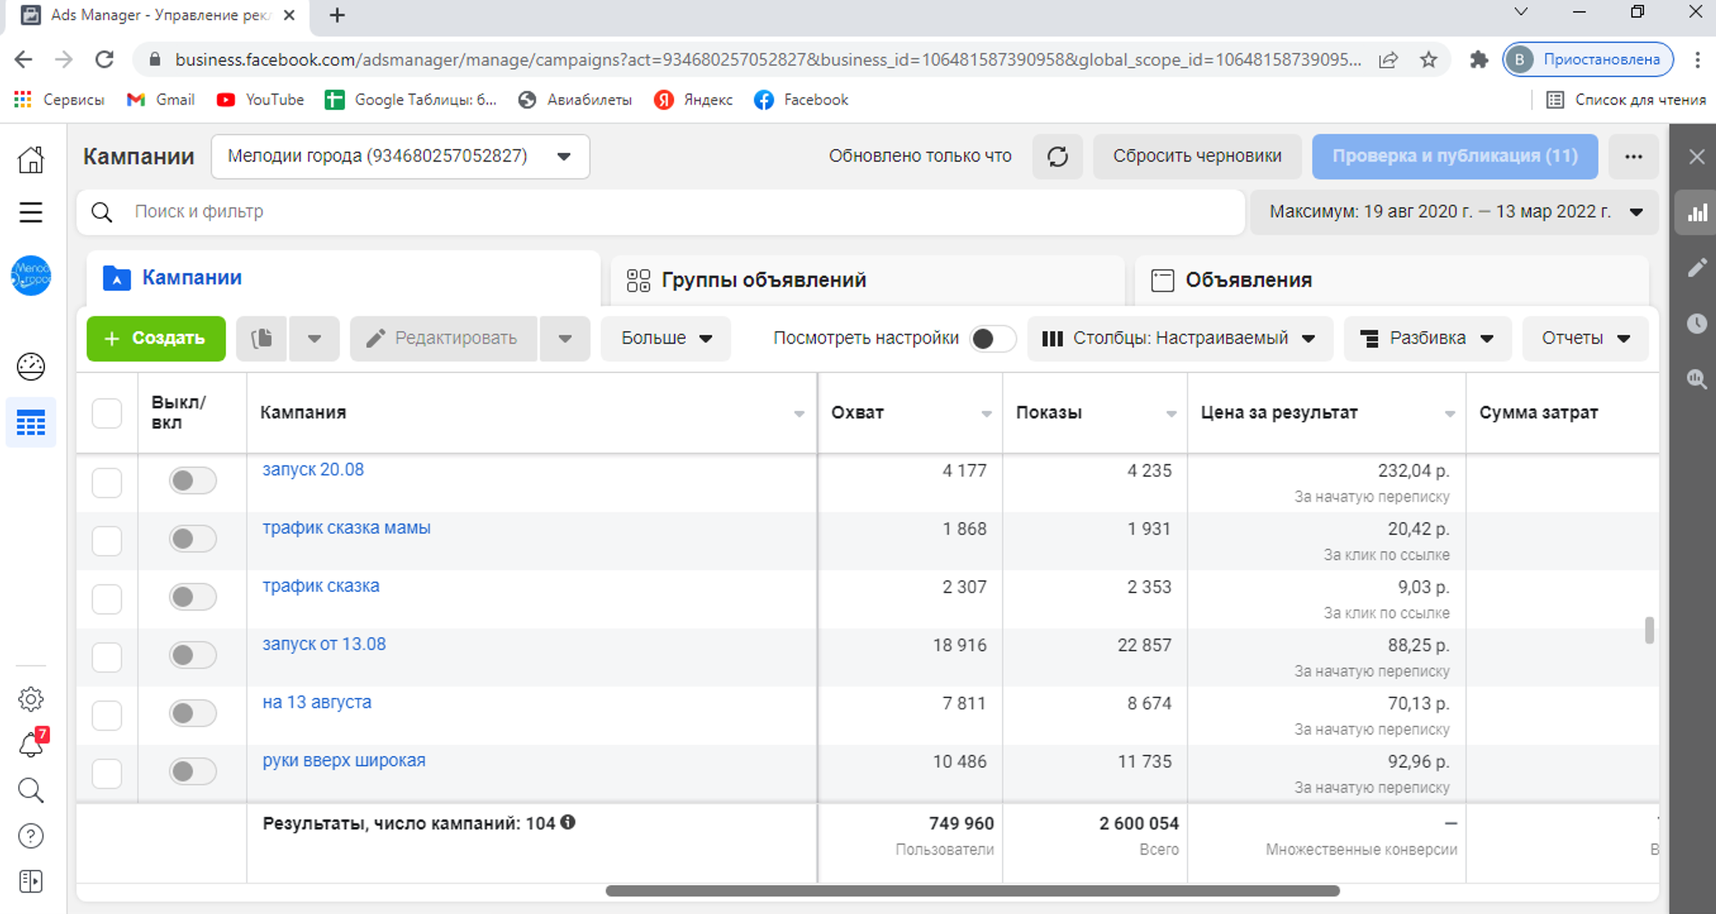
Task: Toggle on campaign 'запуск 20.08'
Action: pos(192,480)
